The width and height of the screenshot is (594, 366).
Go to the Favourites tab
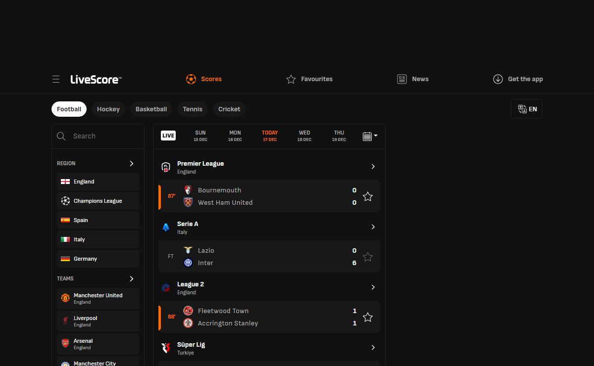pos(309,79)
